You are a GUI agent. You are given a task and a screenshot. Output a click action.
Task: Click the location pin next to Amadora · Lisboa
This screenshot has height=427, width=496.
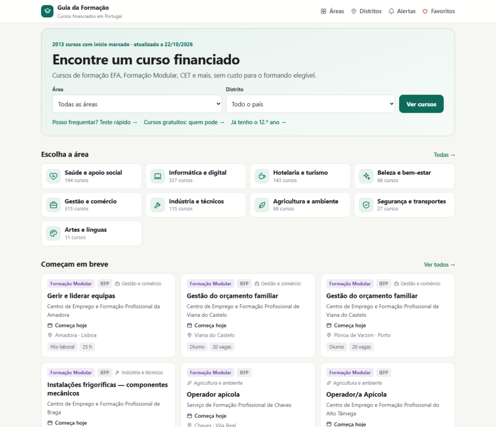[50, 335]
